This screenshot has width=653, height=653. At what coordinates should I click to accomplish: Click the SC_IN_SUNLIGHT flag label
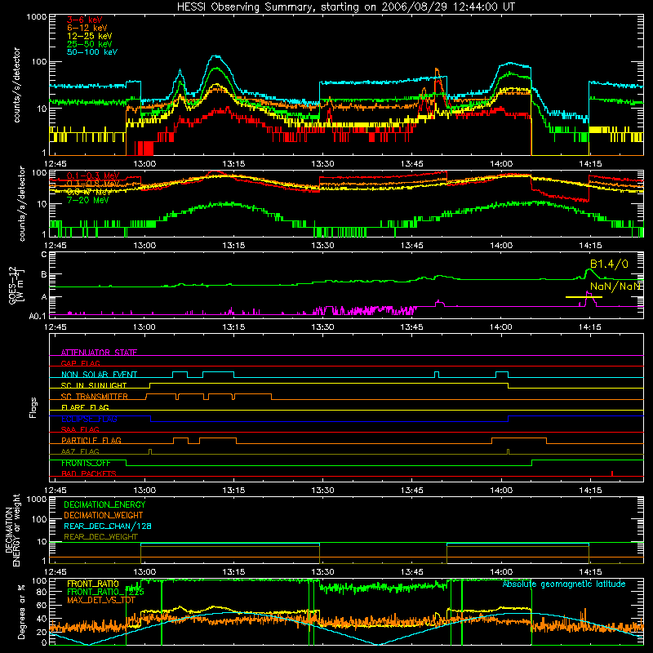point(94,385)
